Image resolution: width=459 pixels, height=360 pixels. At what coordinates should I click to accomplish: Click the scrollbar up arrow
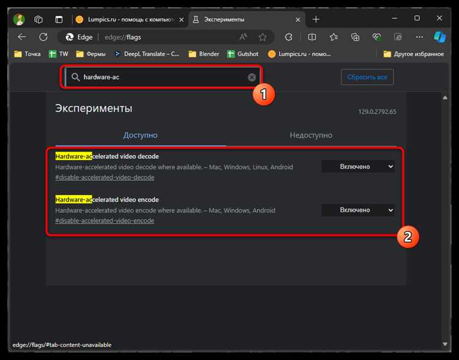[445, 98]
